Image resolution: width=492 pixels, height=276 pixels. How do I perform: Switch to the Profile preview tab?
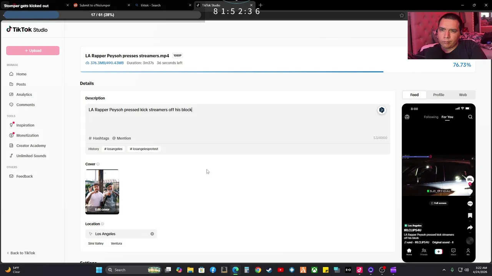coord(439,95)
